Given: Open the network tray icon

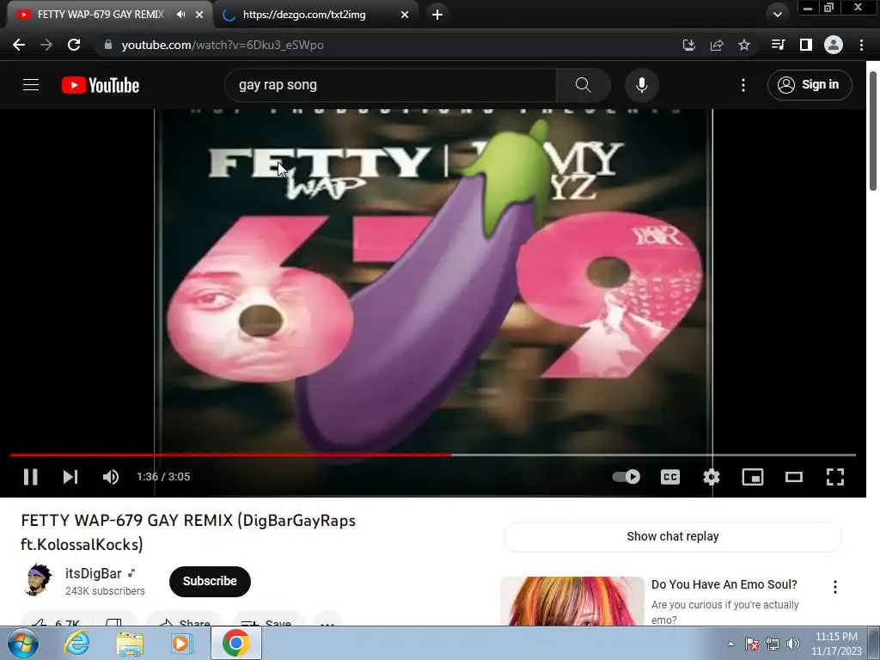Looking at the screenshot, I should [773, 644].
